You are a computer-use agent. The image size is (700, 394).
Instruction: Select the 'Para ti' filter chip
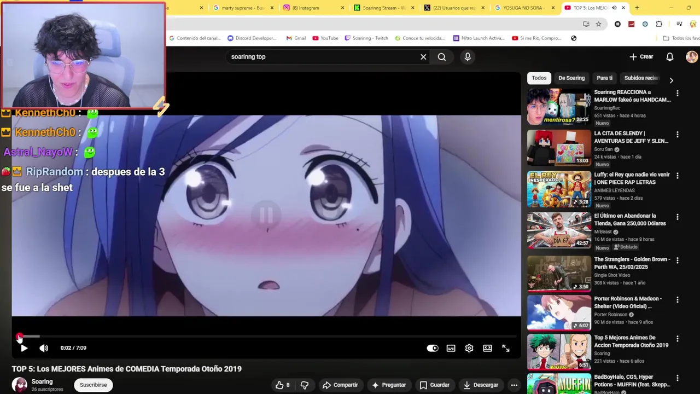click(604, 78)
